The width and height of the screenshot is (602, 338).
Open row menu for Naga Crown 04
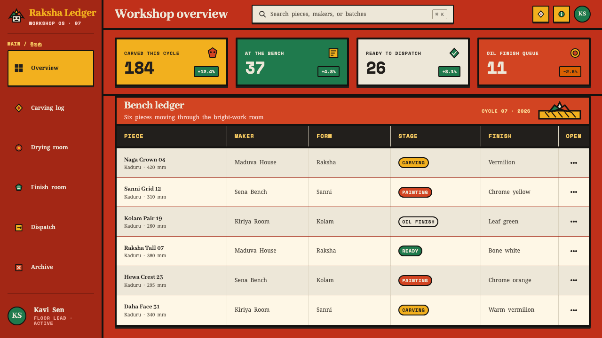[574, 163]
